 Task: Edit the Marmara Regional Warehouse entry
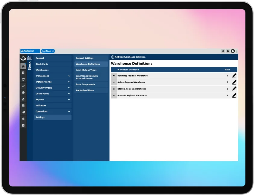coord(234,95)
